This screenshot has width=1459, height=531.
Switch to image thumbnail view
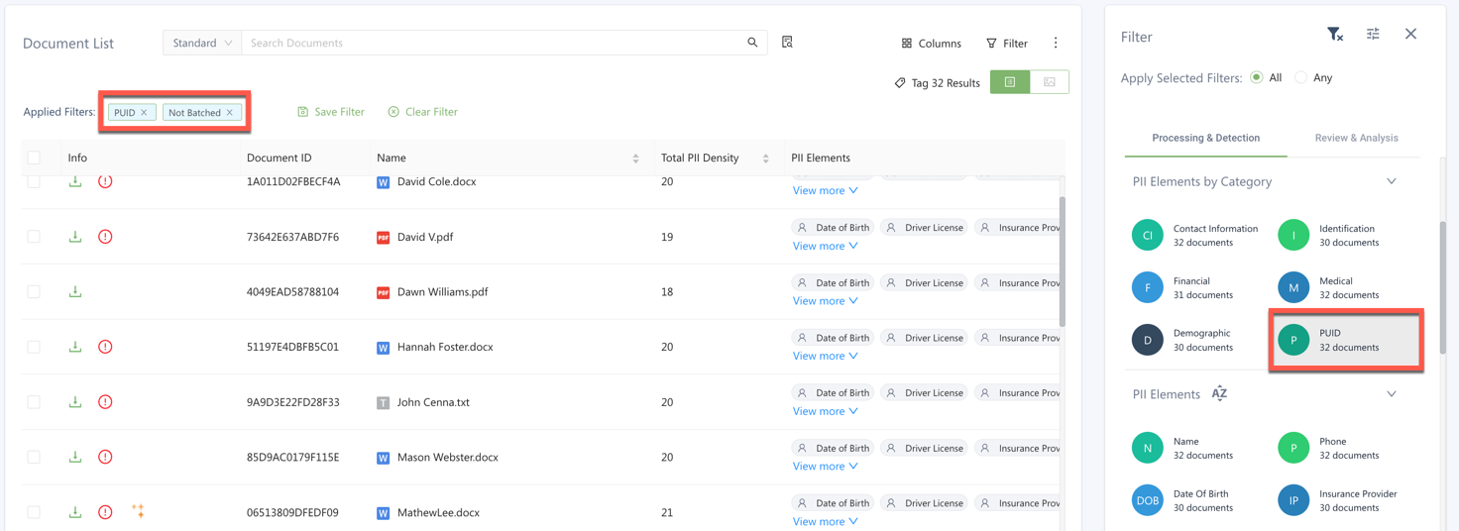(x=1049, y=82)
